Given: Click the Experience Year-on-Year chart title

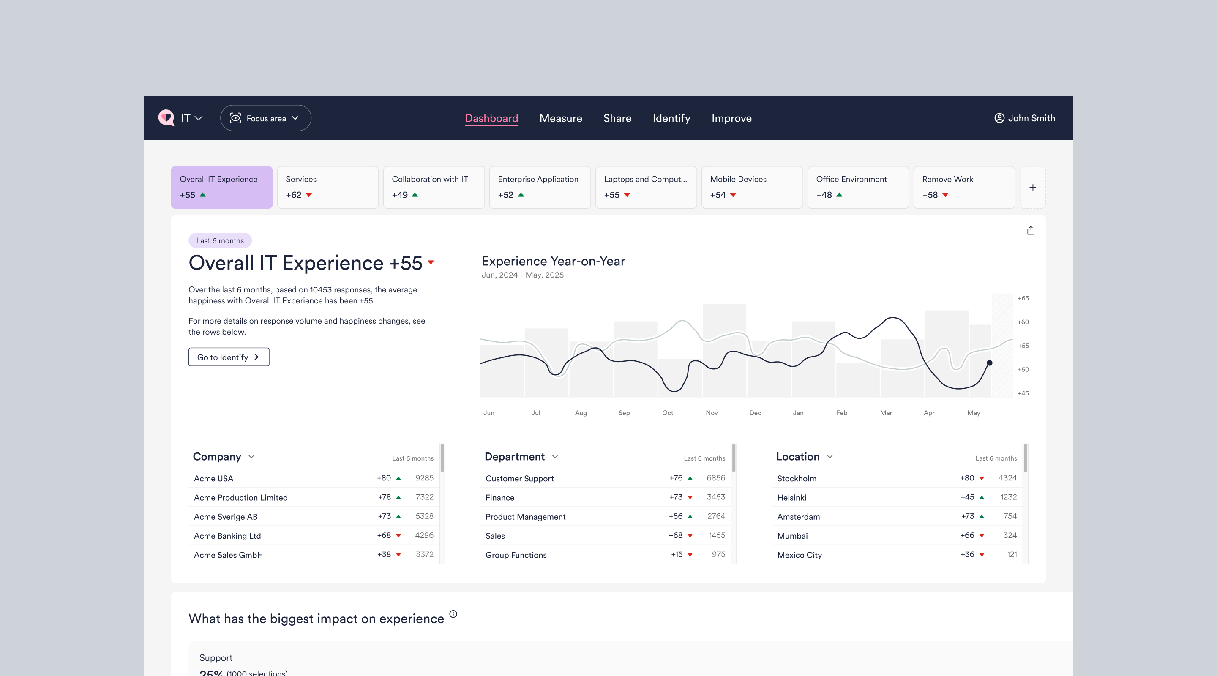Looking at the screenshot, I should pos(553,261).
